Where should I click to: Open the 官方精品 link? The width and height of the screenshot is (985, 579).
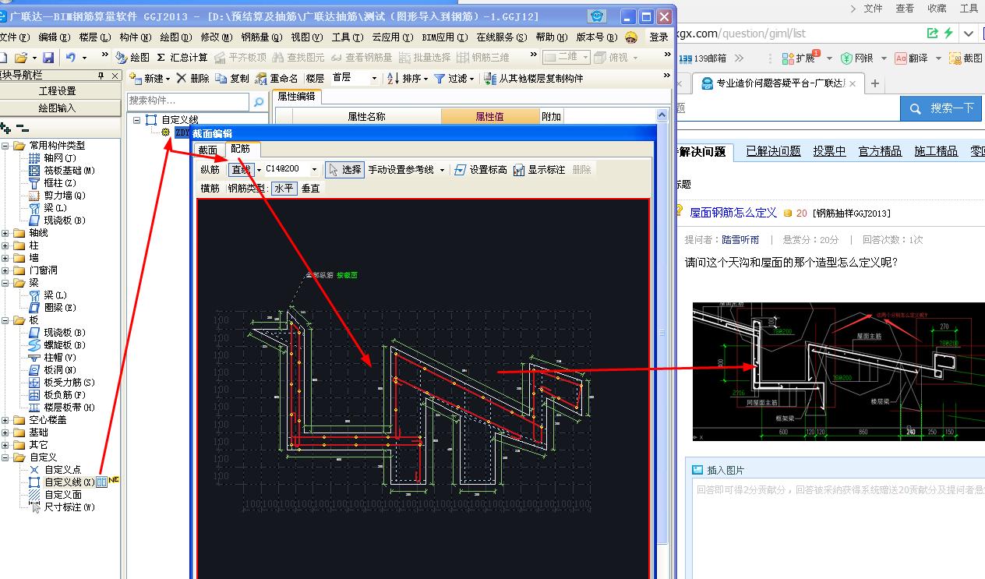880,151
